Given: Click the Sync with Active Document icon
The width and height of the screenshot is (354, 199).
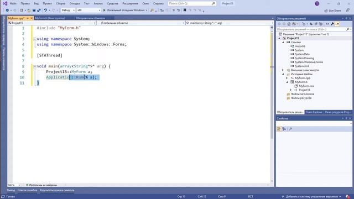Looking at the screenshot, I should [311, 24].
